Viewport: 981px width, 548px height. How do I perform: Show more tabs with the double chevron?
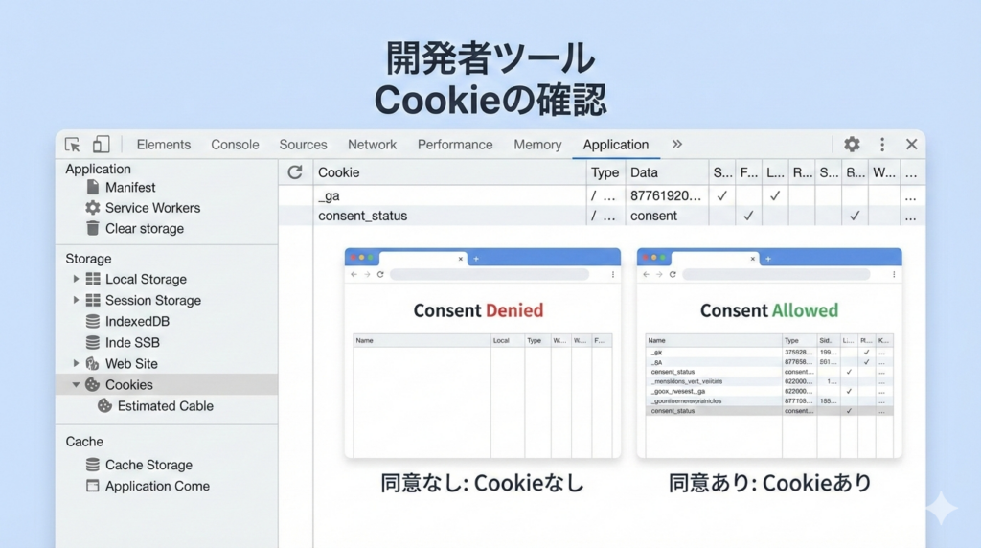[677, 144]
